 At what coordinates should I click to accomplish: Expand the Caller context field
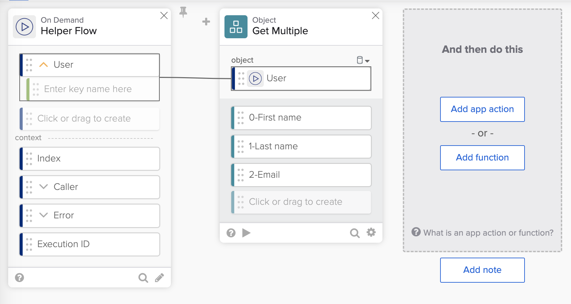click(44, 187)
